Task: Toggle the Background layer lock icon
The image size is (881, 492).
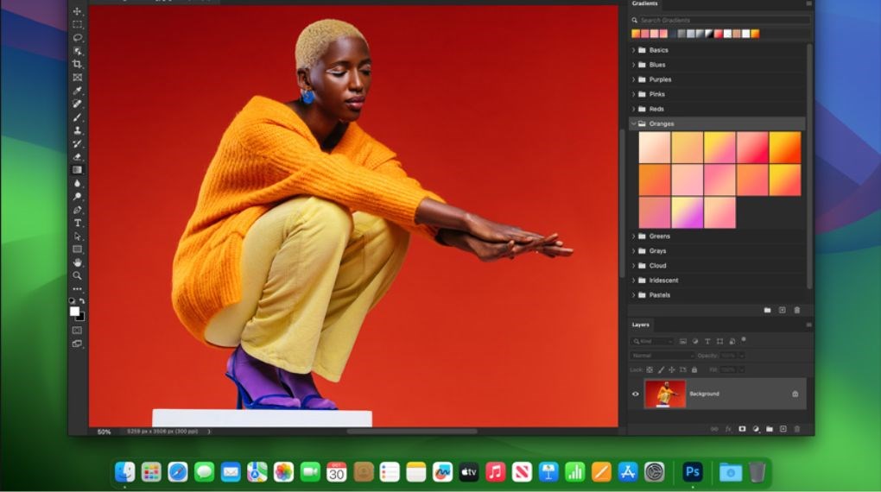Action: 795,394
